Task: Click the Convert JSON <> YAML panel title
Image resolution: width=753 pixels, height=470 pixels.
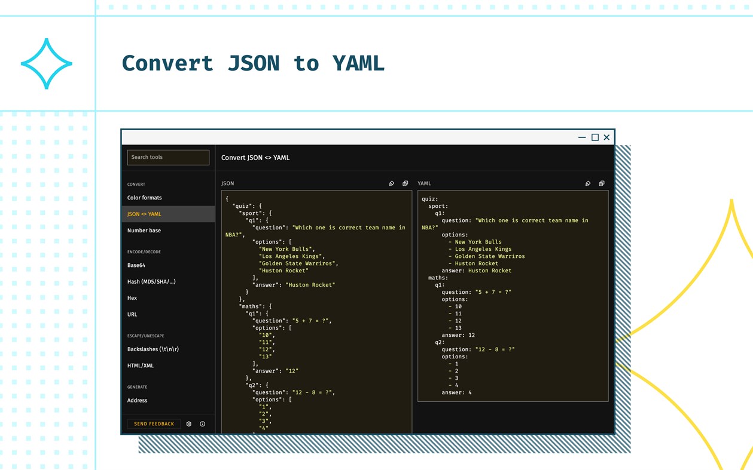Action: coord(255,158)
